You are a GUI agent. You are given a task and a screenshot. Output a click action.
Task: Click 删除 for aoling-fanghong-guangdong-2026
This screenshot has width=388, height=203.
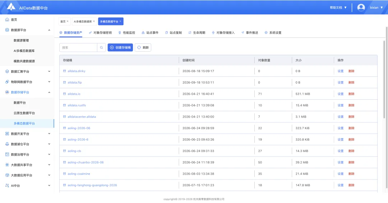click(351, 185)
